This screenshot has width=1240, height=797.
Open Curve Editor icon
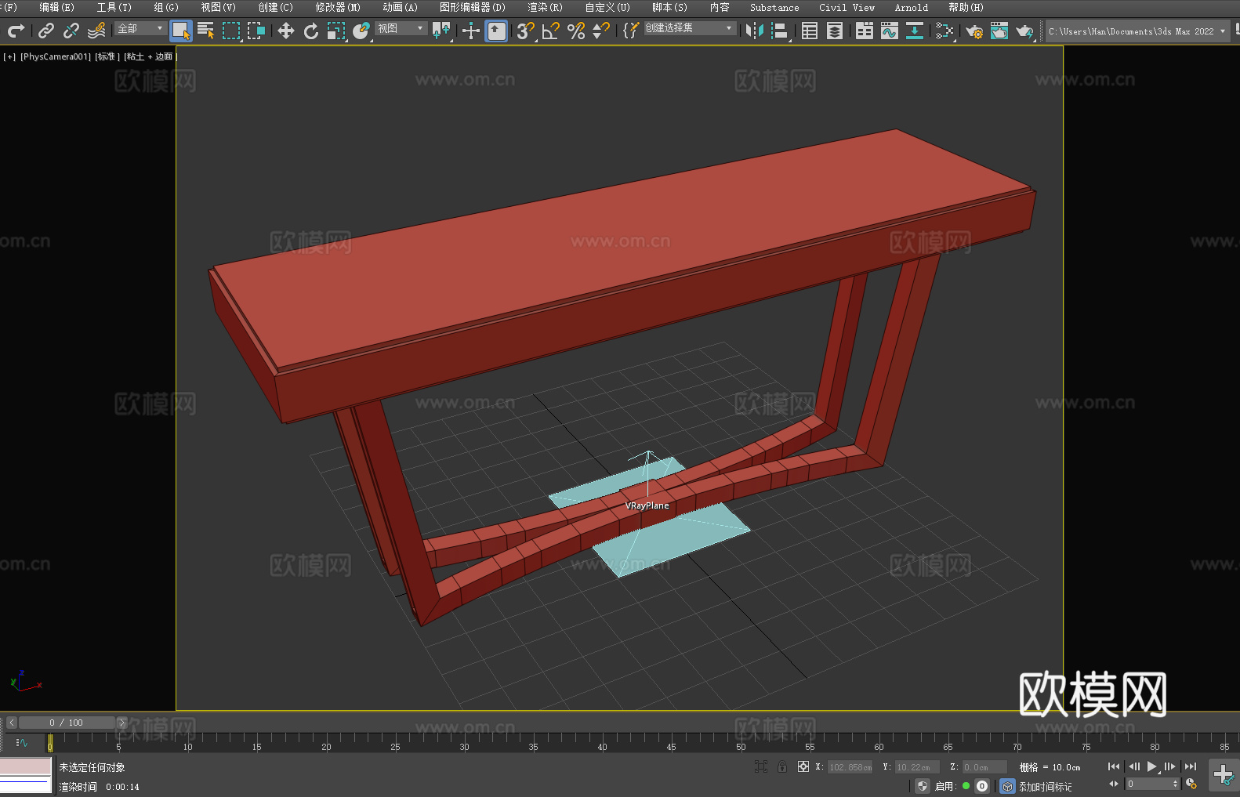[x=890, y=31]
